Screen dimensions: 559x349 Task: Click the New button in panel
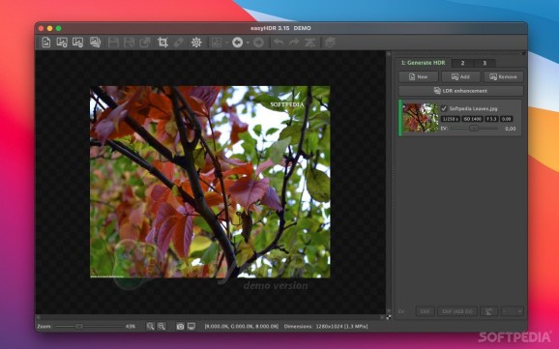pyautogui.click(x=418, y=76)
